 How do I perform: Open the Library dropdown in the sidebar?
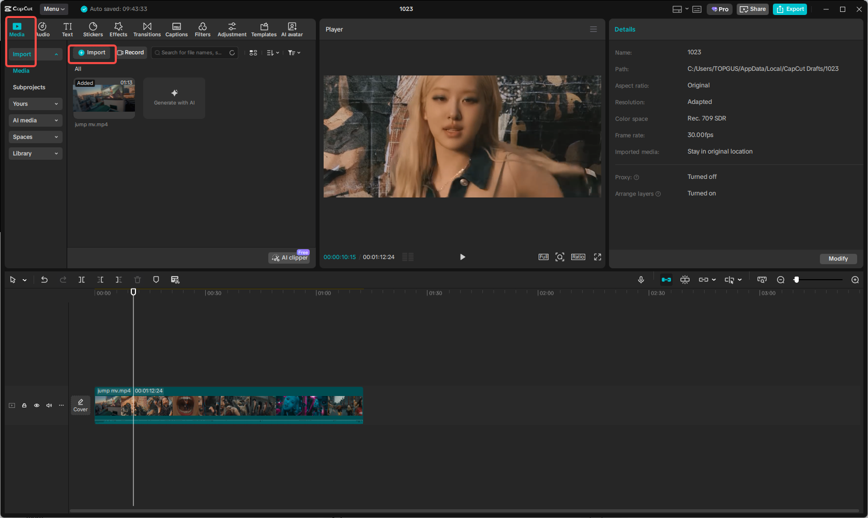[35, 154]
